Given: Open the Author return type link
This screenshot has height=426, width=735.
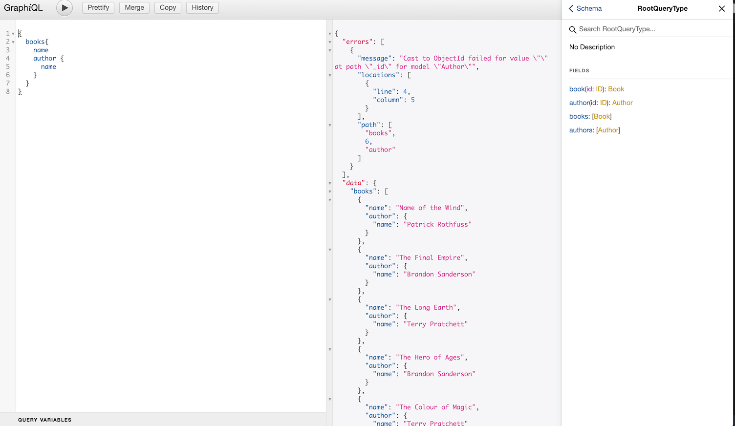Looking at the screenshot, I should pos(623,103).
